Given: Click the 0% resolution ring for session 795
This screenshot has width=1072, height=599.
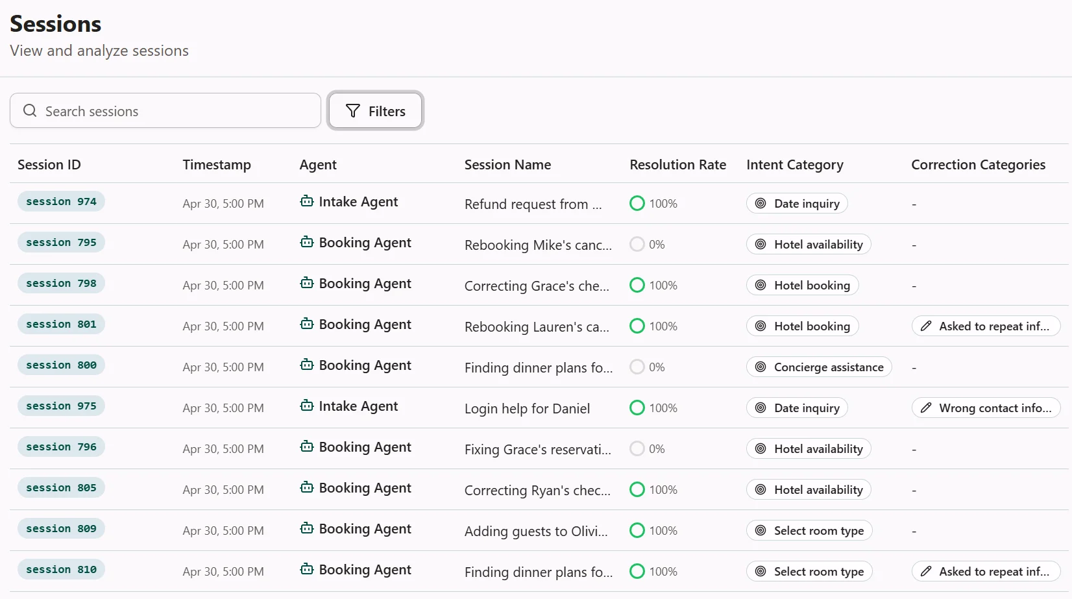Looking at the screenshot, I should [637, 244].
